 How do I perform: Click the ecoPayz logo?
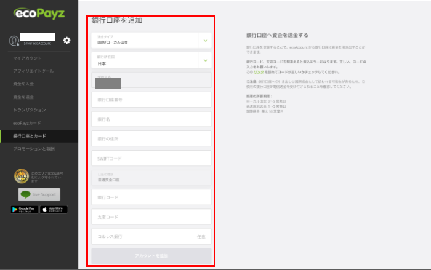38,12
